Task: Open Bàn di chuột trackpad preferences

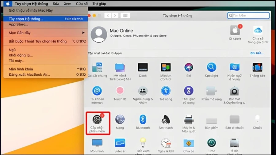Action: pyautogui.click(x=235, y=122)
